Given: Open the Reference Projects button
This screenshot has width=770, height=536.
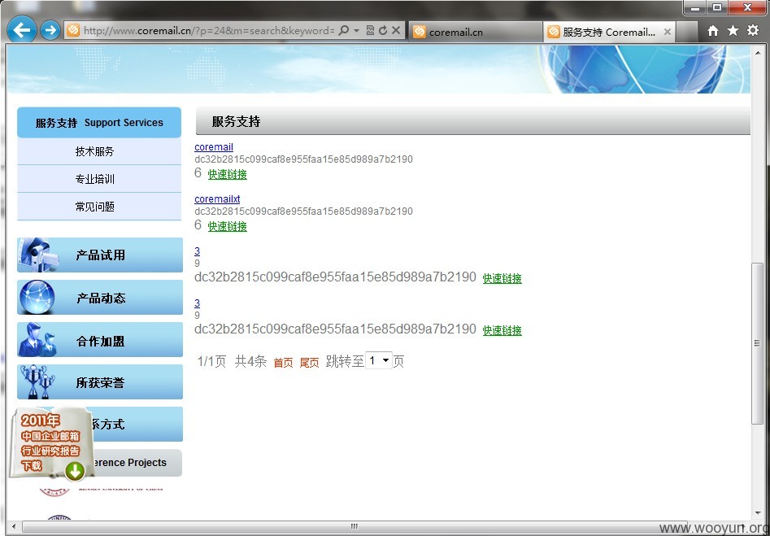Looking at the screenshot, I should [x=137, y=463].
